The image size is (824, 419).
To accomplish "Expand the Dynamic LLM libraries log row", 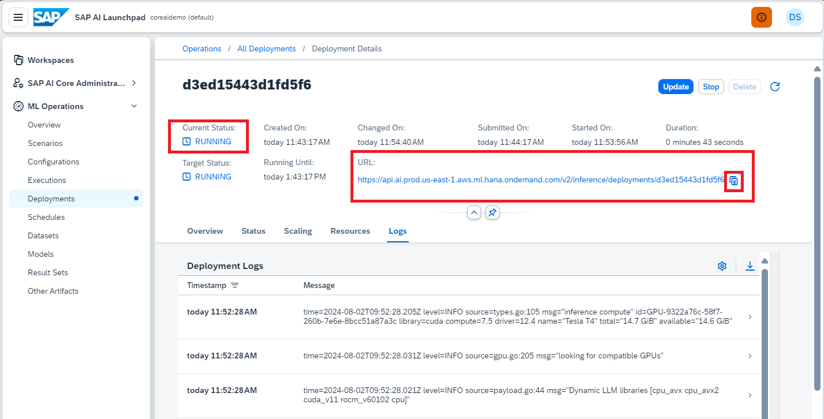I will pos(750,395).
